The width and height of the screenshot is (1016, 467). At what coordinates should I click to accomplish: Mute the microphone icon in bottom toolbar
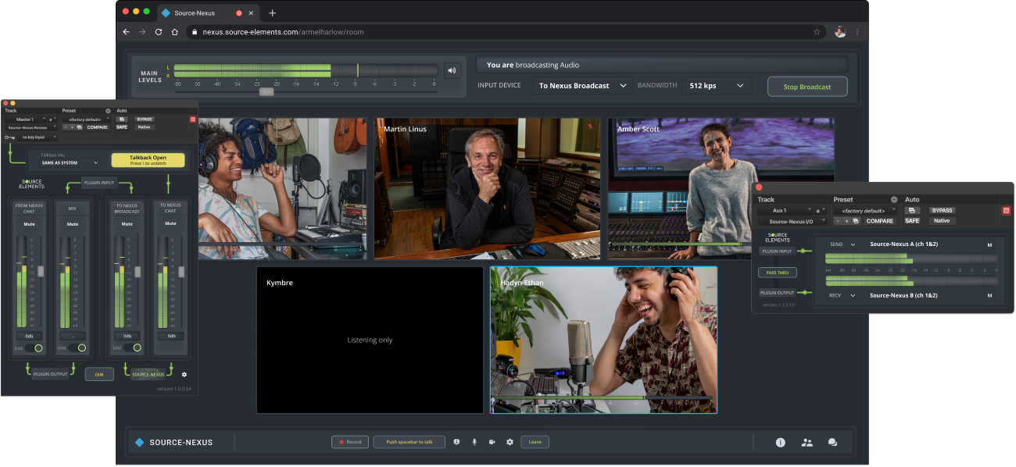[x=474, y=442]
